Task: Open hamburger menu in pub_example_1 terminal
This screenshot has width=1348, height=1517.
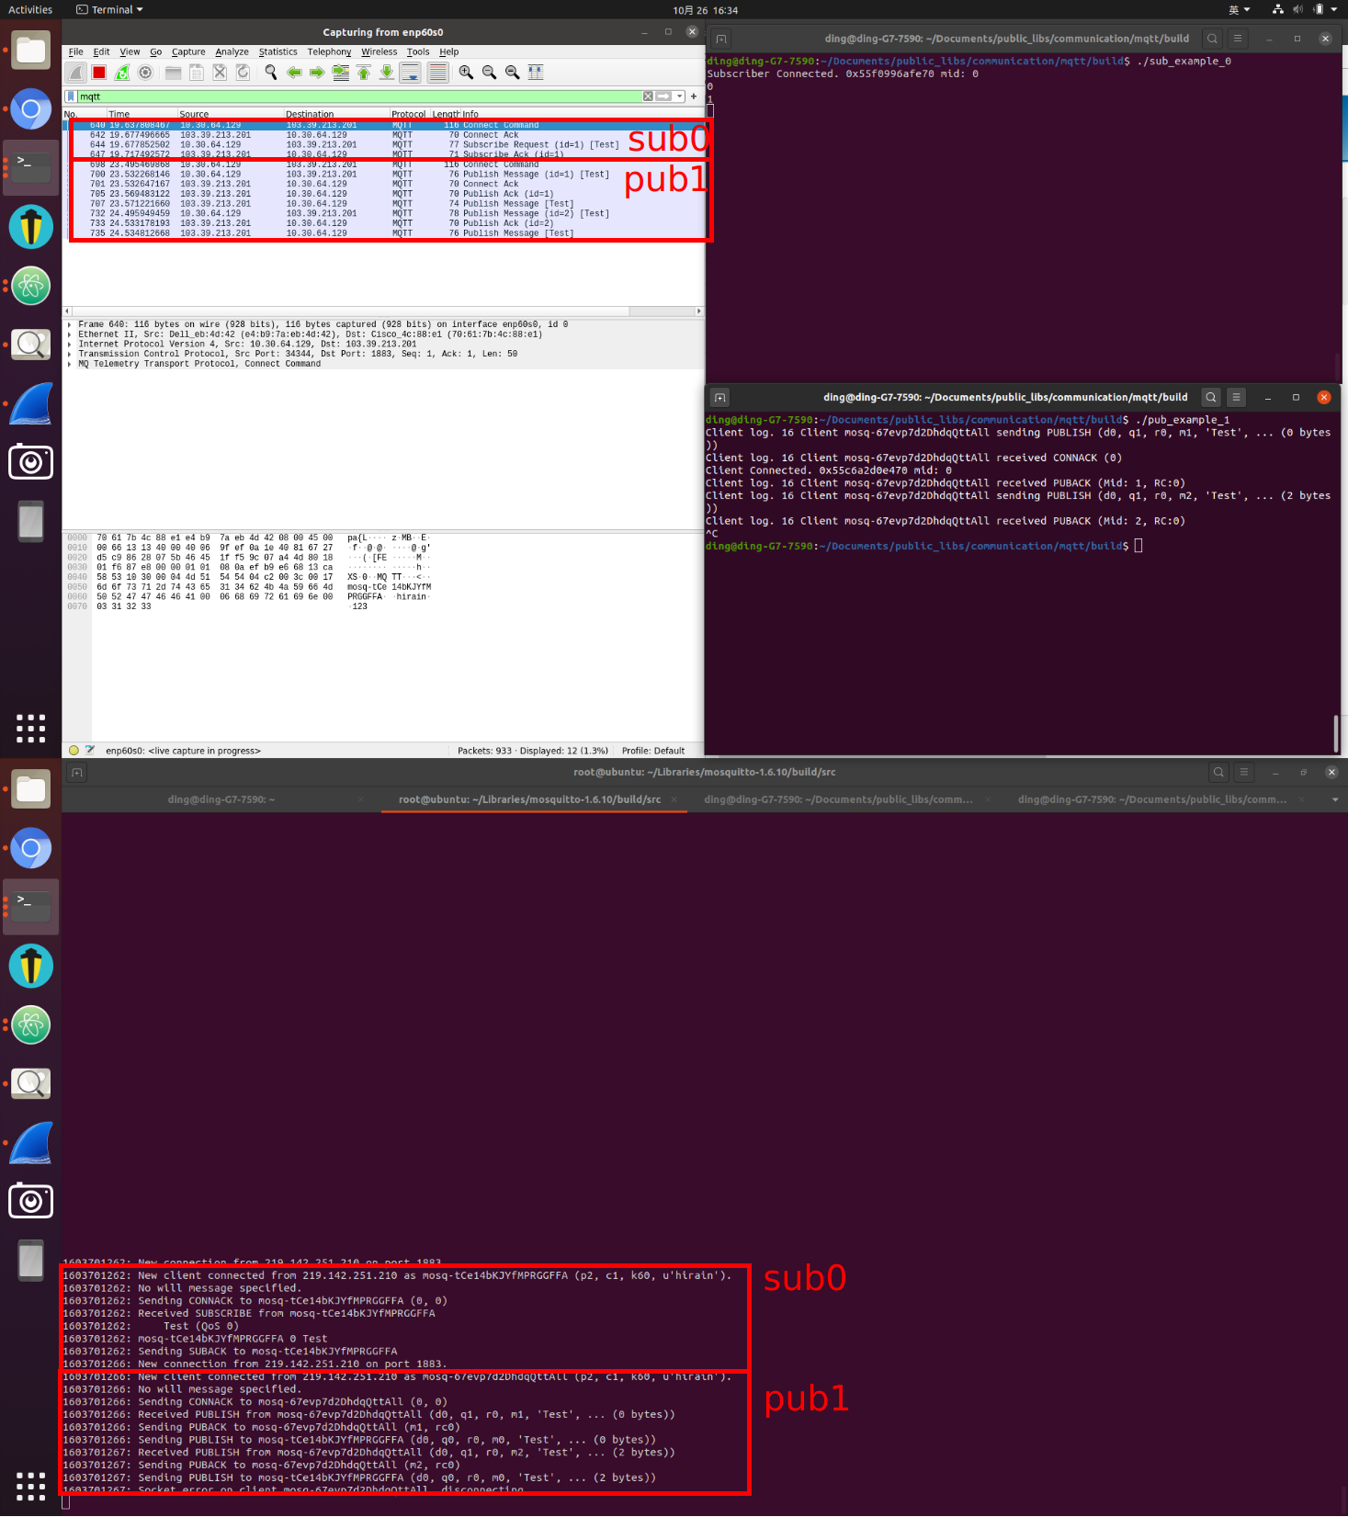Action: (x=1237, y=397)
